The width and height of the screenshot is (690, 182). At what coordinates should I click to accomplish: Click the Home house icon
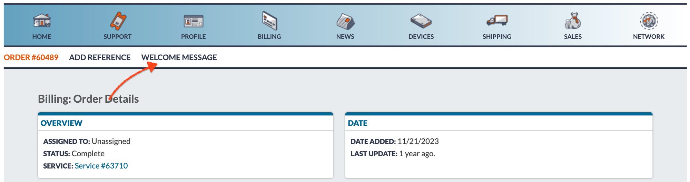[x=42, y=21]
